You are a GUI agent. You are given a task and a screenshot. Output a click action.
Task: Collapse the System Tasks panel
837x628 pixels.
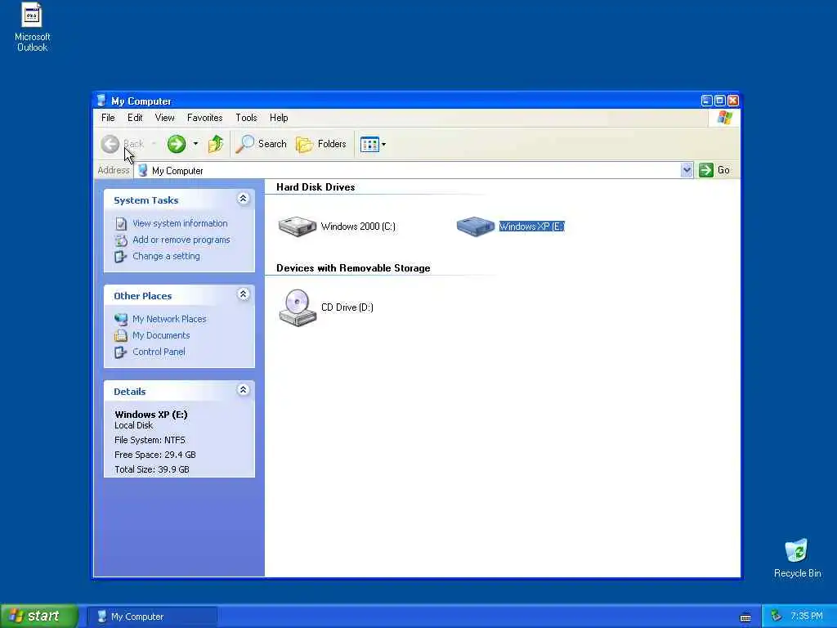(x=243, y=200)
